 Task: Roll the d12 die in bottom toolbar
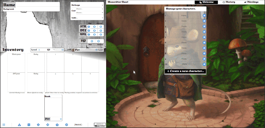tap(57, 125)
